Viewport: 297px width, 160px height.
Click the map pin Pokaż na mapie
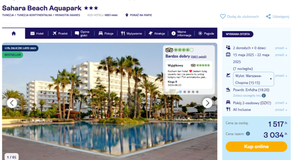(x=127, y=15)
